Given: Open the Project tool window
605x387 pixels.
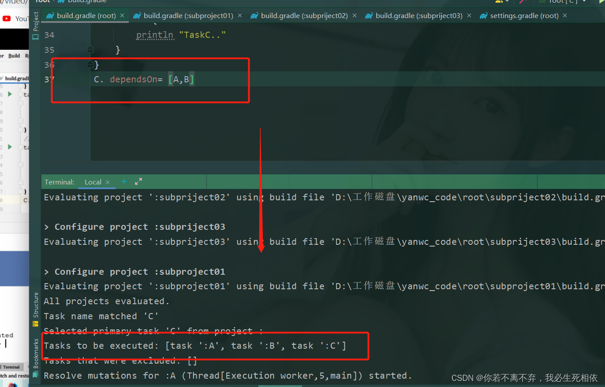Looking at the screenshot, I should tap(36, 26).
